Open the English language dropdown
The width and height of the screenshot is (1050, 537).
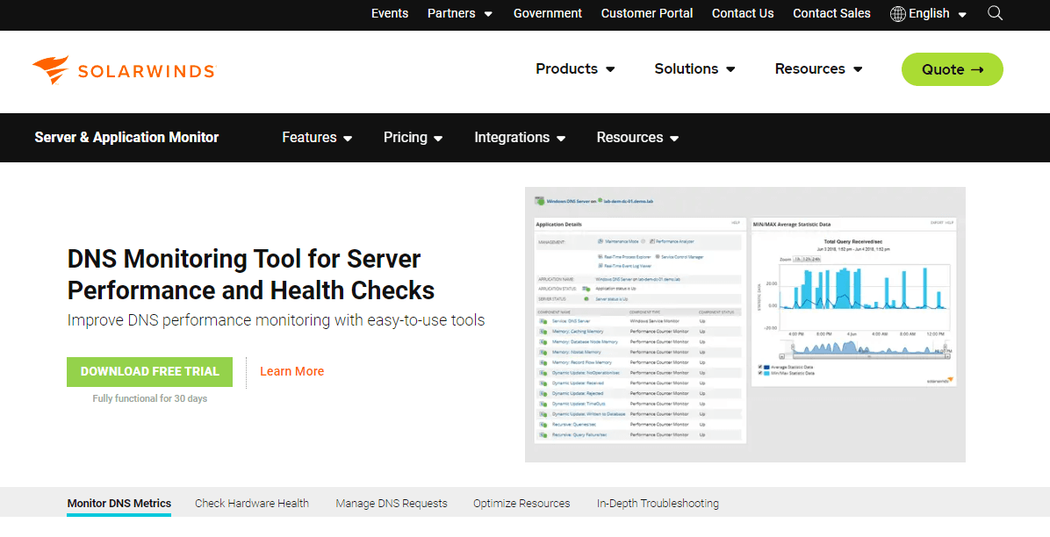coord(938,13)
